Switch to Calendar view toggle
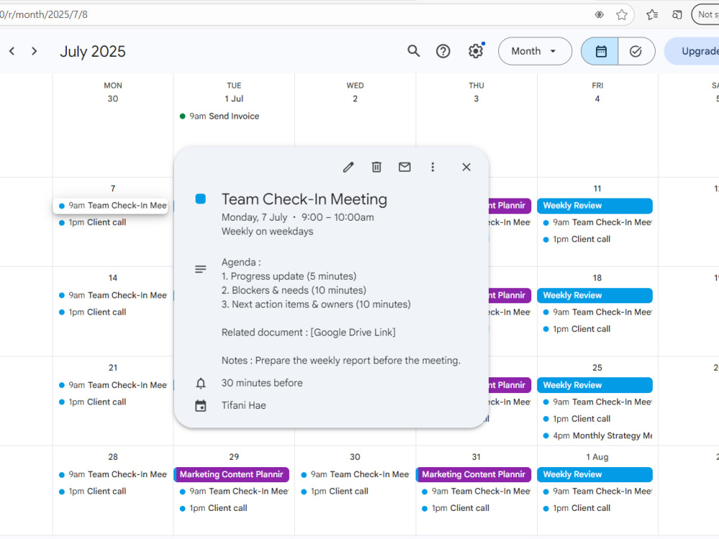719x539 pixels. pos(600,51)
